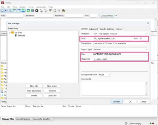Viewport: 158px width, 125px height.
Task: Switch to the Charset tab
Action: point(119,29)
